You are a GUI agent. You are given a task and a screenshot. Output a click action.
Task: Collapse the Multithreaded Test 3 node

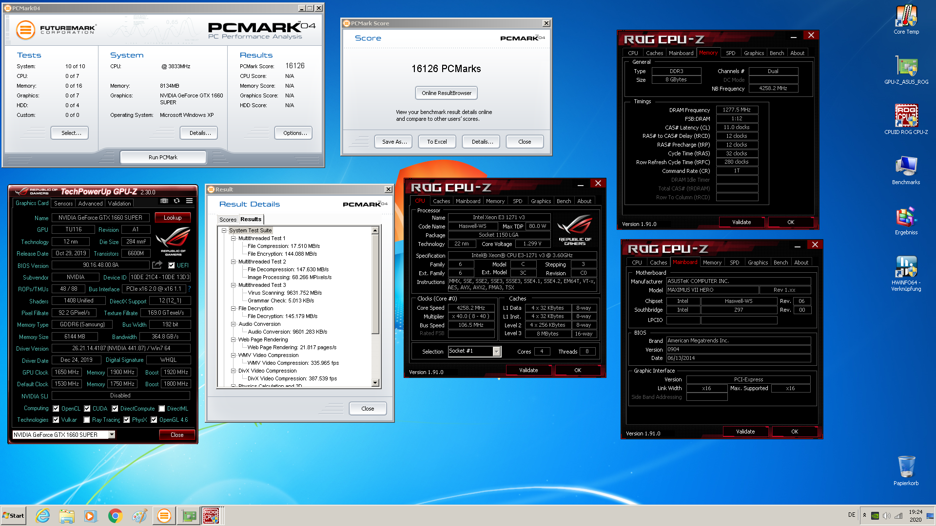[x=234, y=285]
